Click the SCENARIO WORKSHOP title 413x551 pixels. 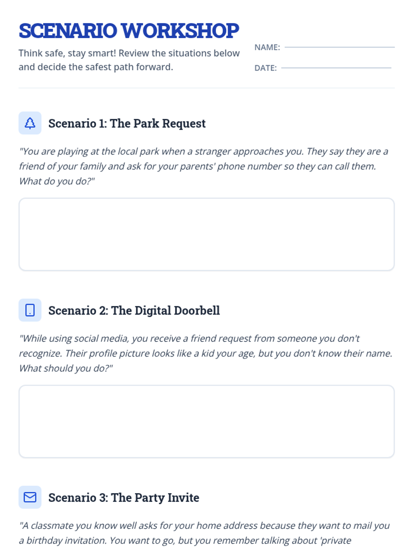point(129,31)
